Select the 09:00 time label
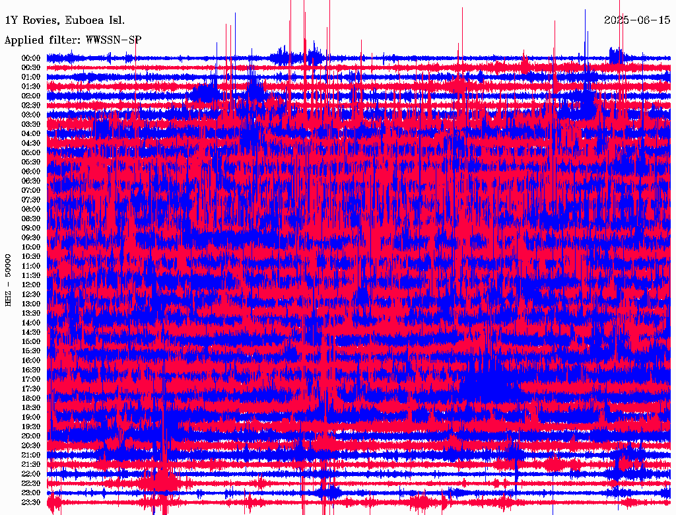The height and width of the screenshot is (515, 676). [31, 228]
